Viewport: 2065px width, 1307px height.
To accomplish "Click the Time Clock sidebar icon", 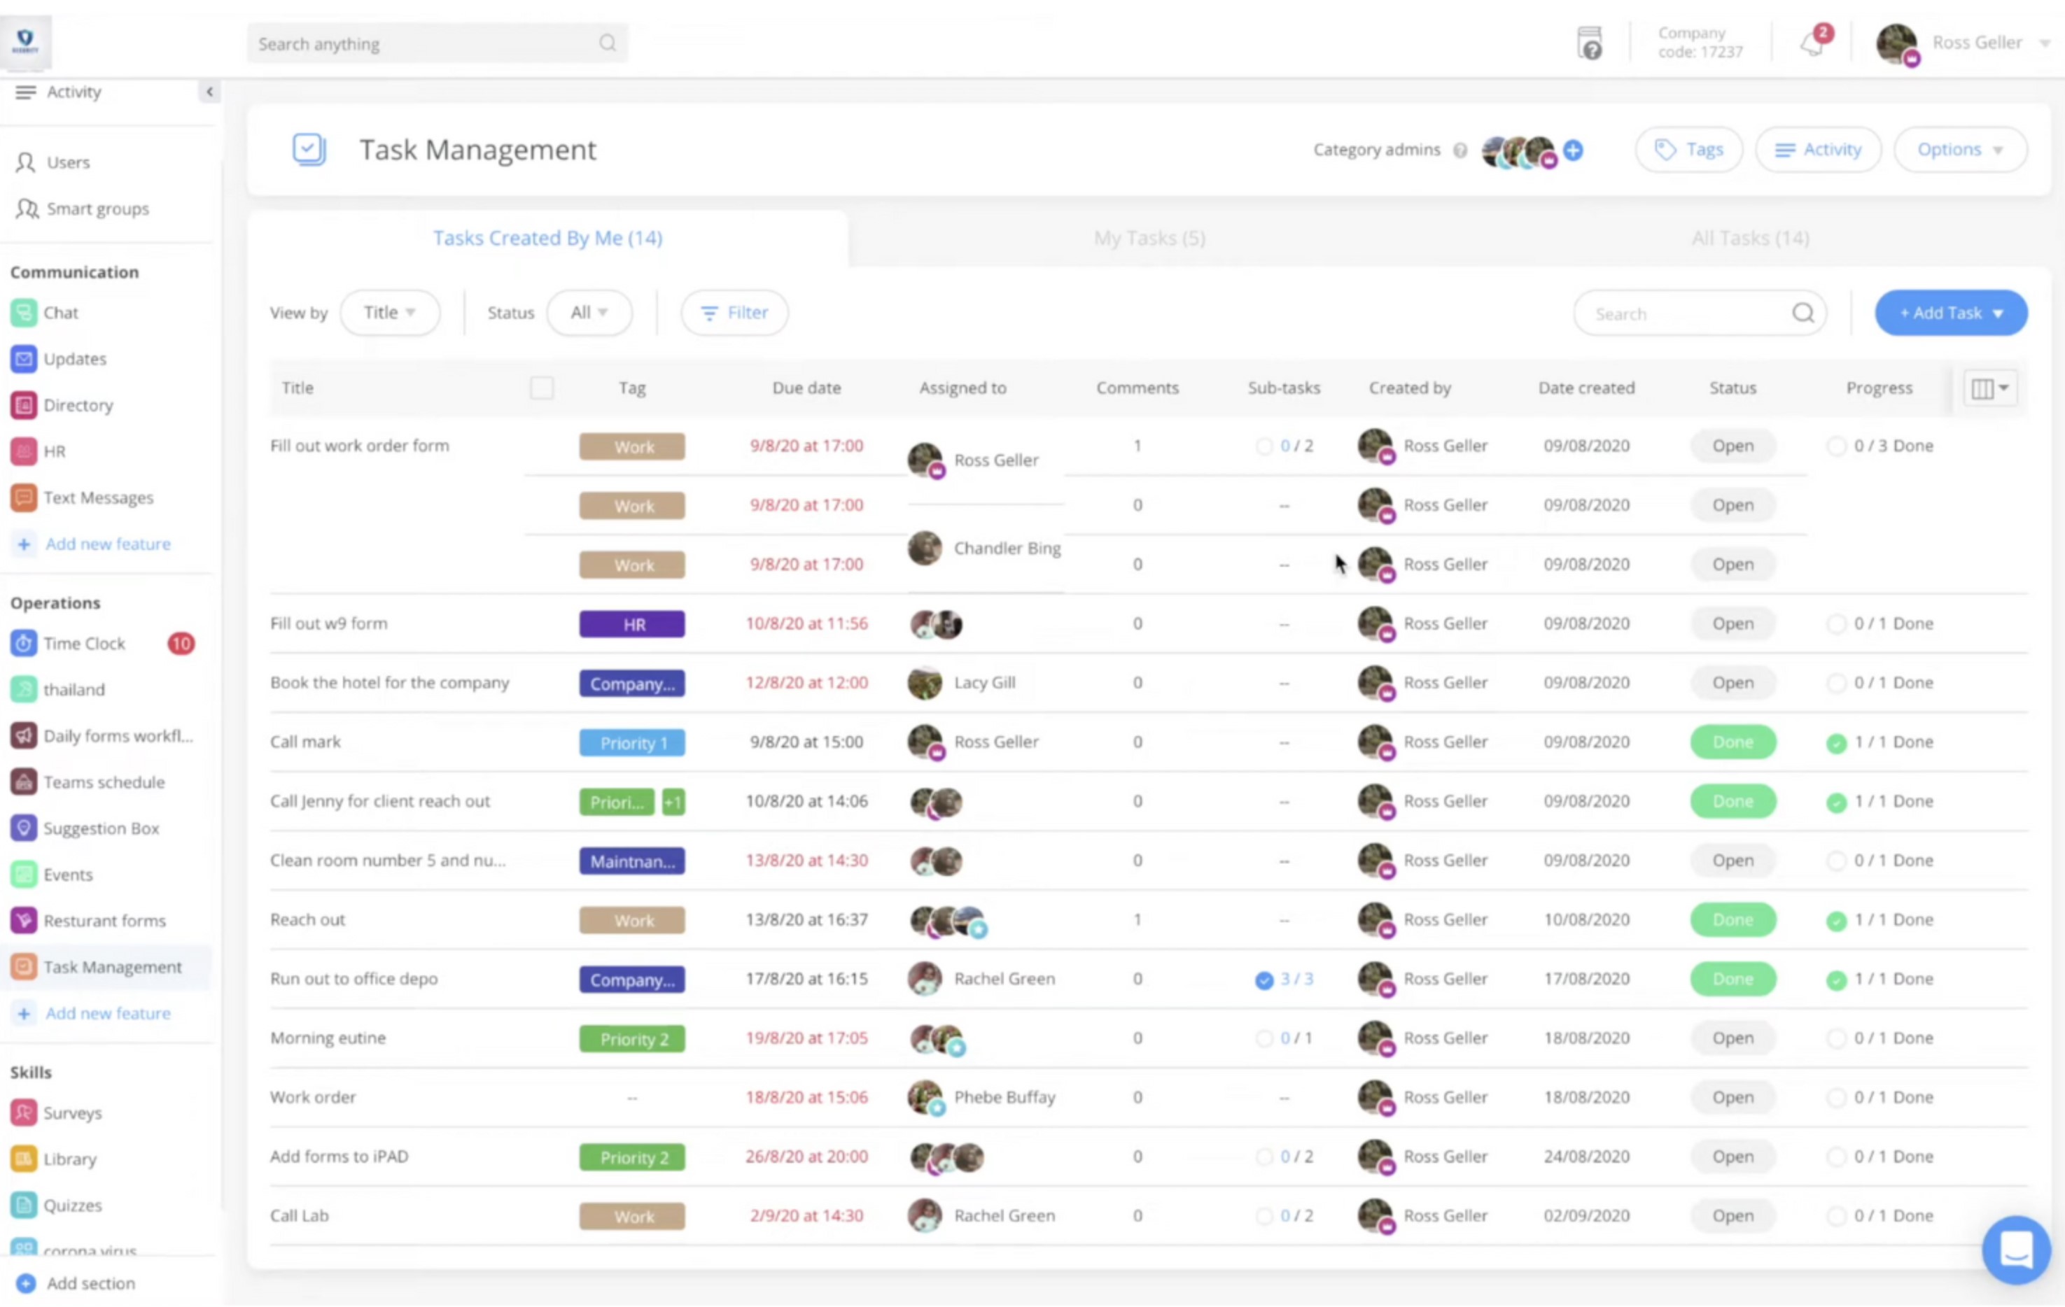I will pyautogui.click(x=24, y=644).
